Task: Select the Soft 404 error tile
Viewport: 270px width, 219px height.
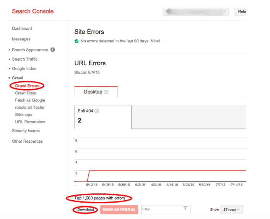Action: [x=103, y=117]
